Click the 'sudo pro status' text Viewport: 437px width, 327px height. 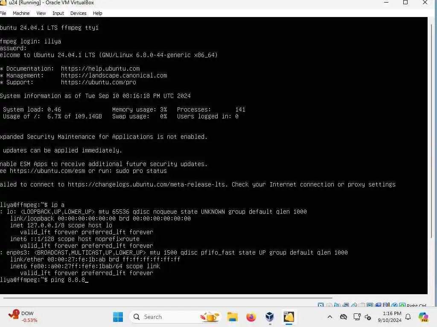point(141,171)
